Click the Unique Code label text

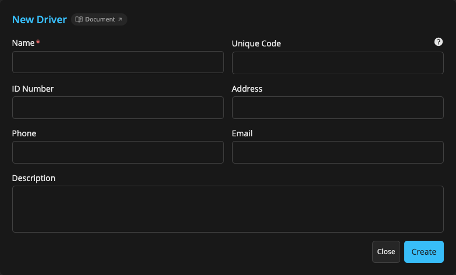(256, 44)
